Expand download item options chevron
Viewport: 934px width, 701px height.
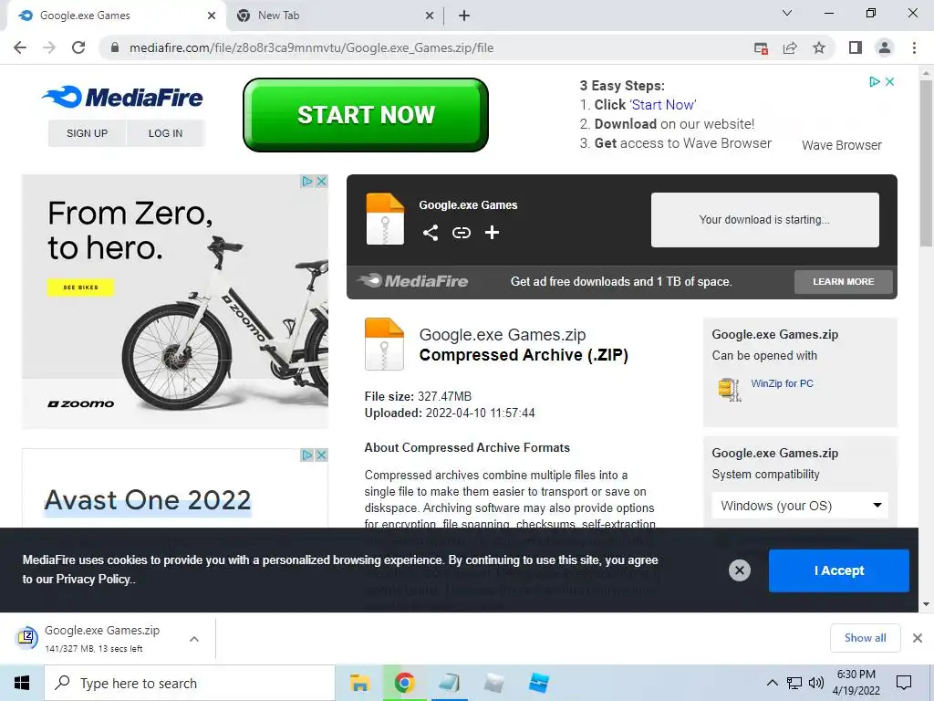point(194,639)
